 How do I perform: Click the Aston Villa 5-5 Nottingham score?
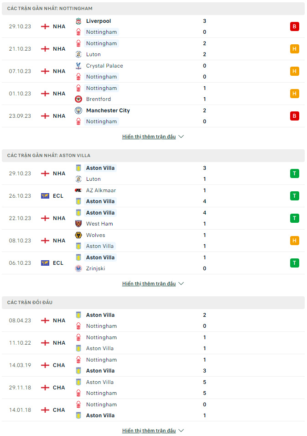click(204, 388)
